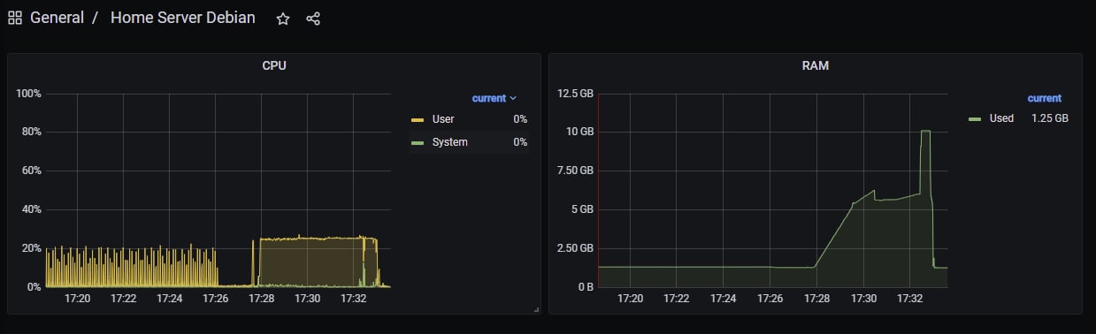Screen dimensions: 1096x334
Task: Star the Home Server Debian dashboard
Action: (x=283, y=19)
